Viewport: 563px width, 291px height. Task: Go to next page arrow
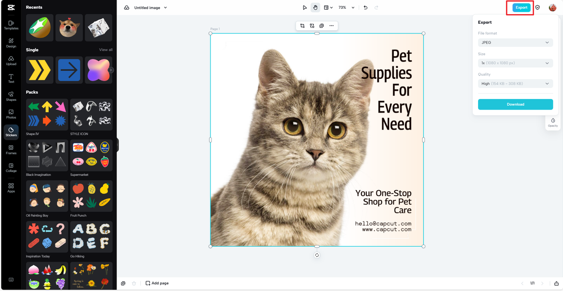542,283
